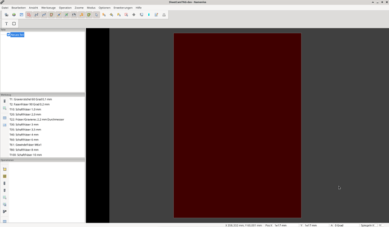Open the Werkzeuge menu
389x227 pixels.
[x=48, y=8]
